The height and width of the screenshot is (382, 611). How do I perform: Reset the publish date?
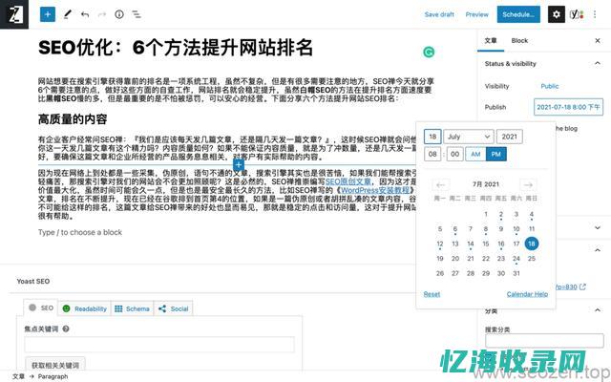click(x=432, y=294)
